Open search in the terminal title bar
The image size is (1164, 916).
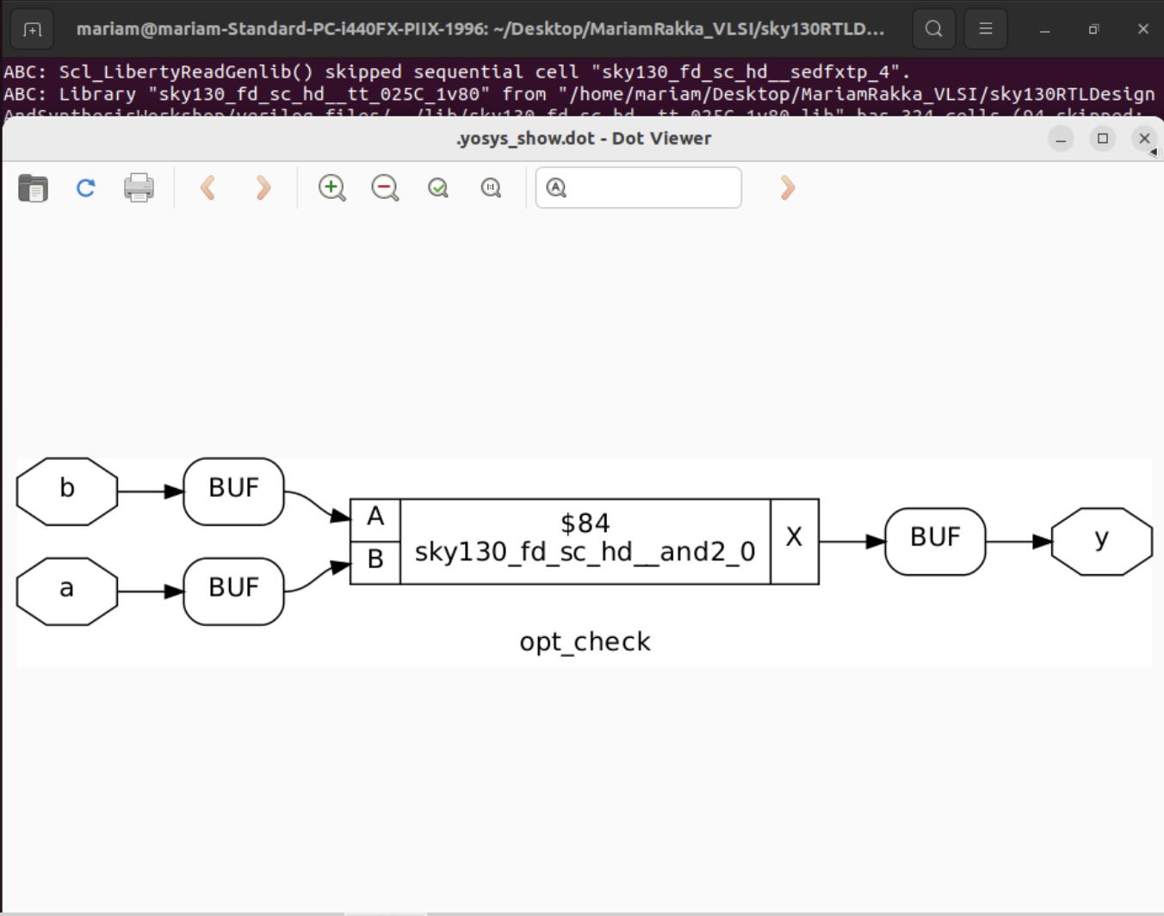933,28
